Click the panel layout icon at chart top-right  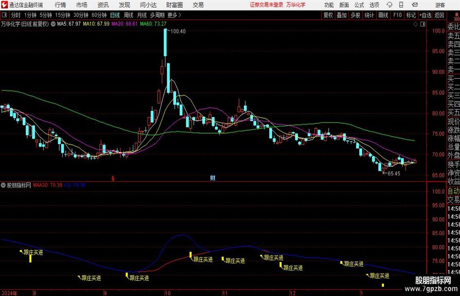tap(423, 24)
